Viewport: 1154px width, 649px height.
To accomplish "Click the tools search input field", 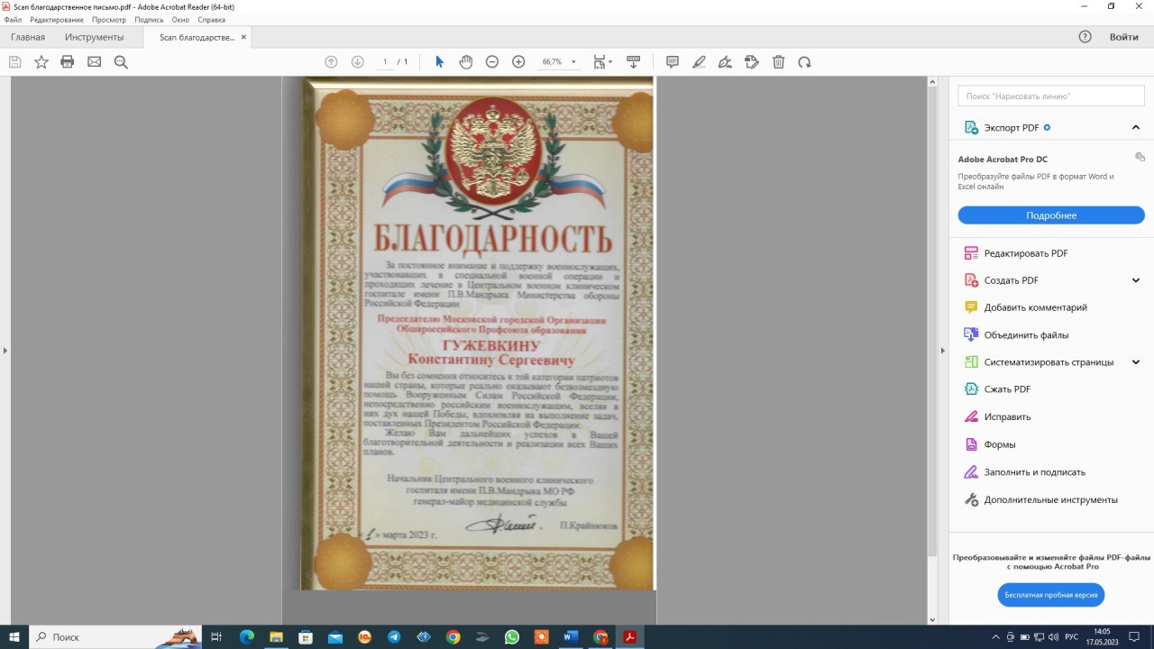I will (1051, 95).
